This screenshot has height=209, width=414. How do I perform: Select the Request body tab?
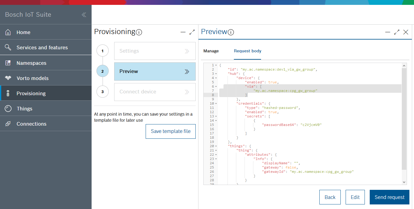(248, 51)
